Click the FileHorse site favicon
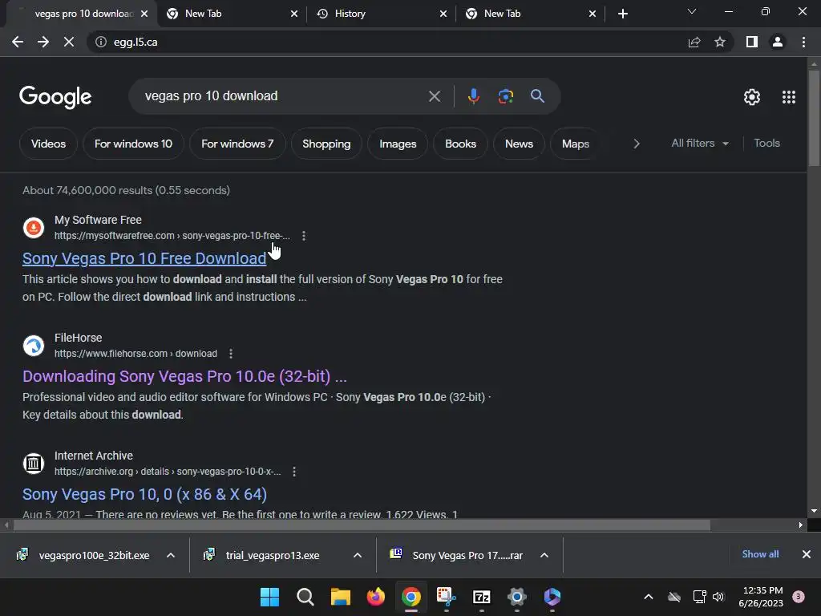821x616 pixels. coord(34,345)
